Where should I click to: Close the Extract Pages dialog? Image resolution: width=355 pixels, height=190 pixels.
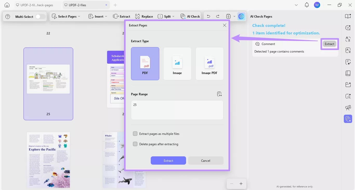coord(225,25)
